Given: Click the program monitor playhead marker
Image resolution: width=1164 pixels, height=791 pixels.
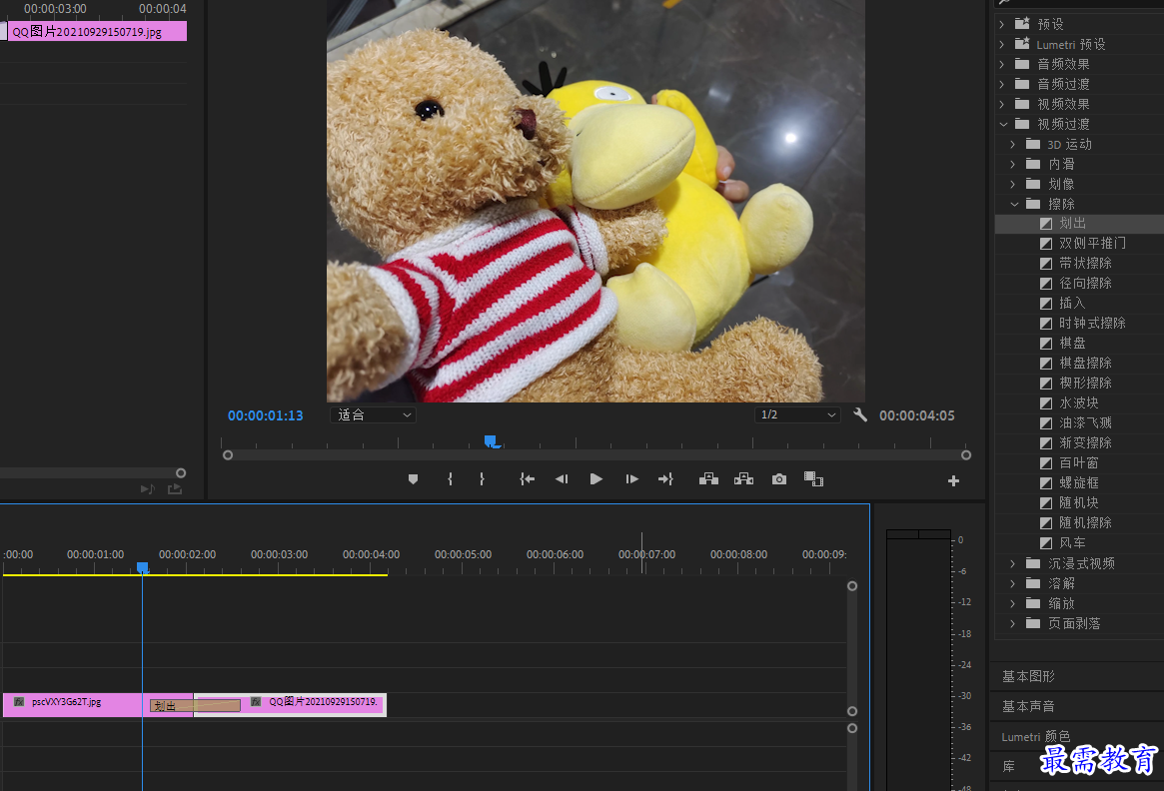Looking at the screenshot, I should [x=491, y=441].
